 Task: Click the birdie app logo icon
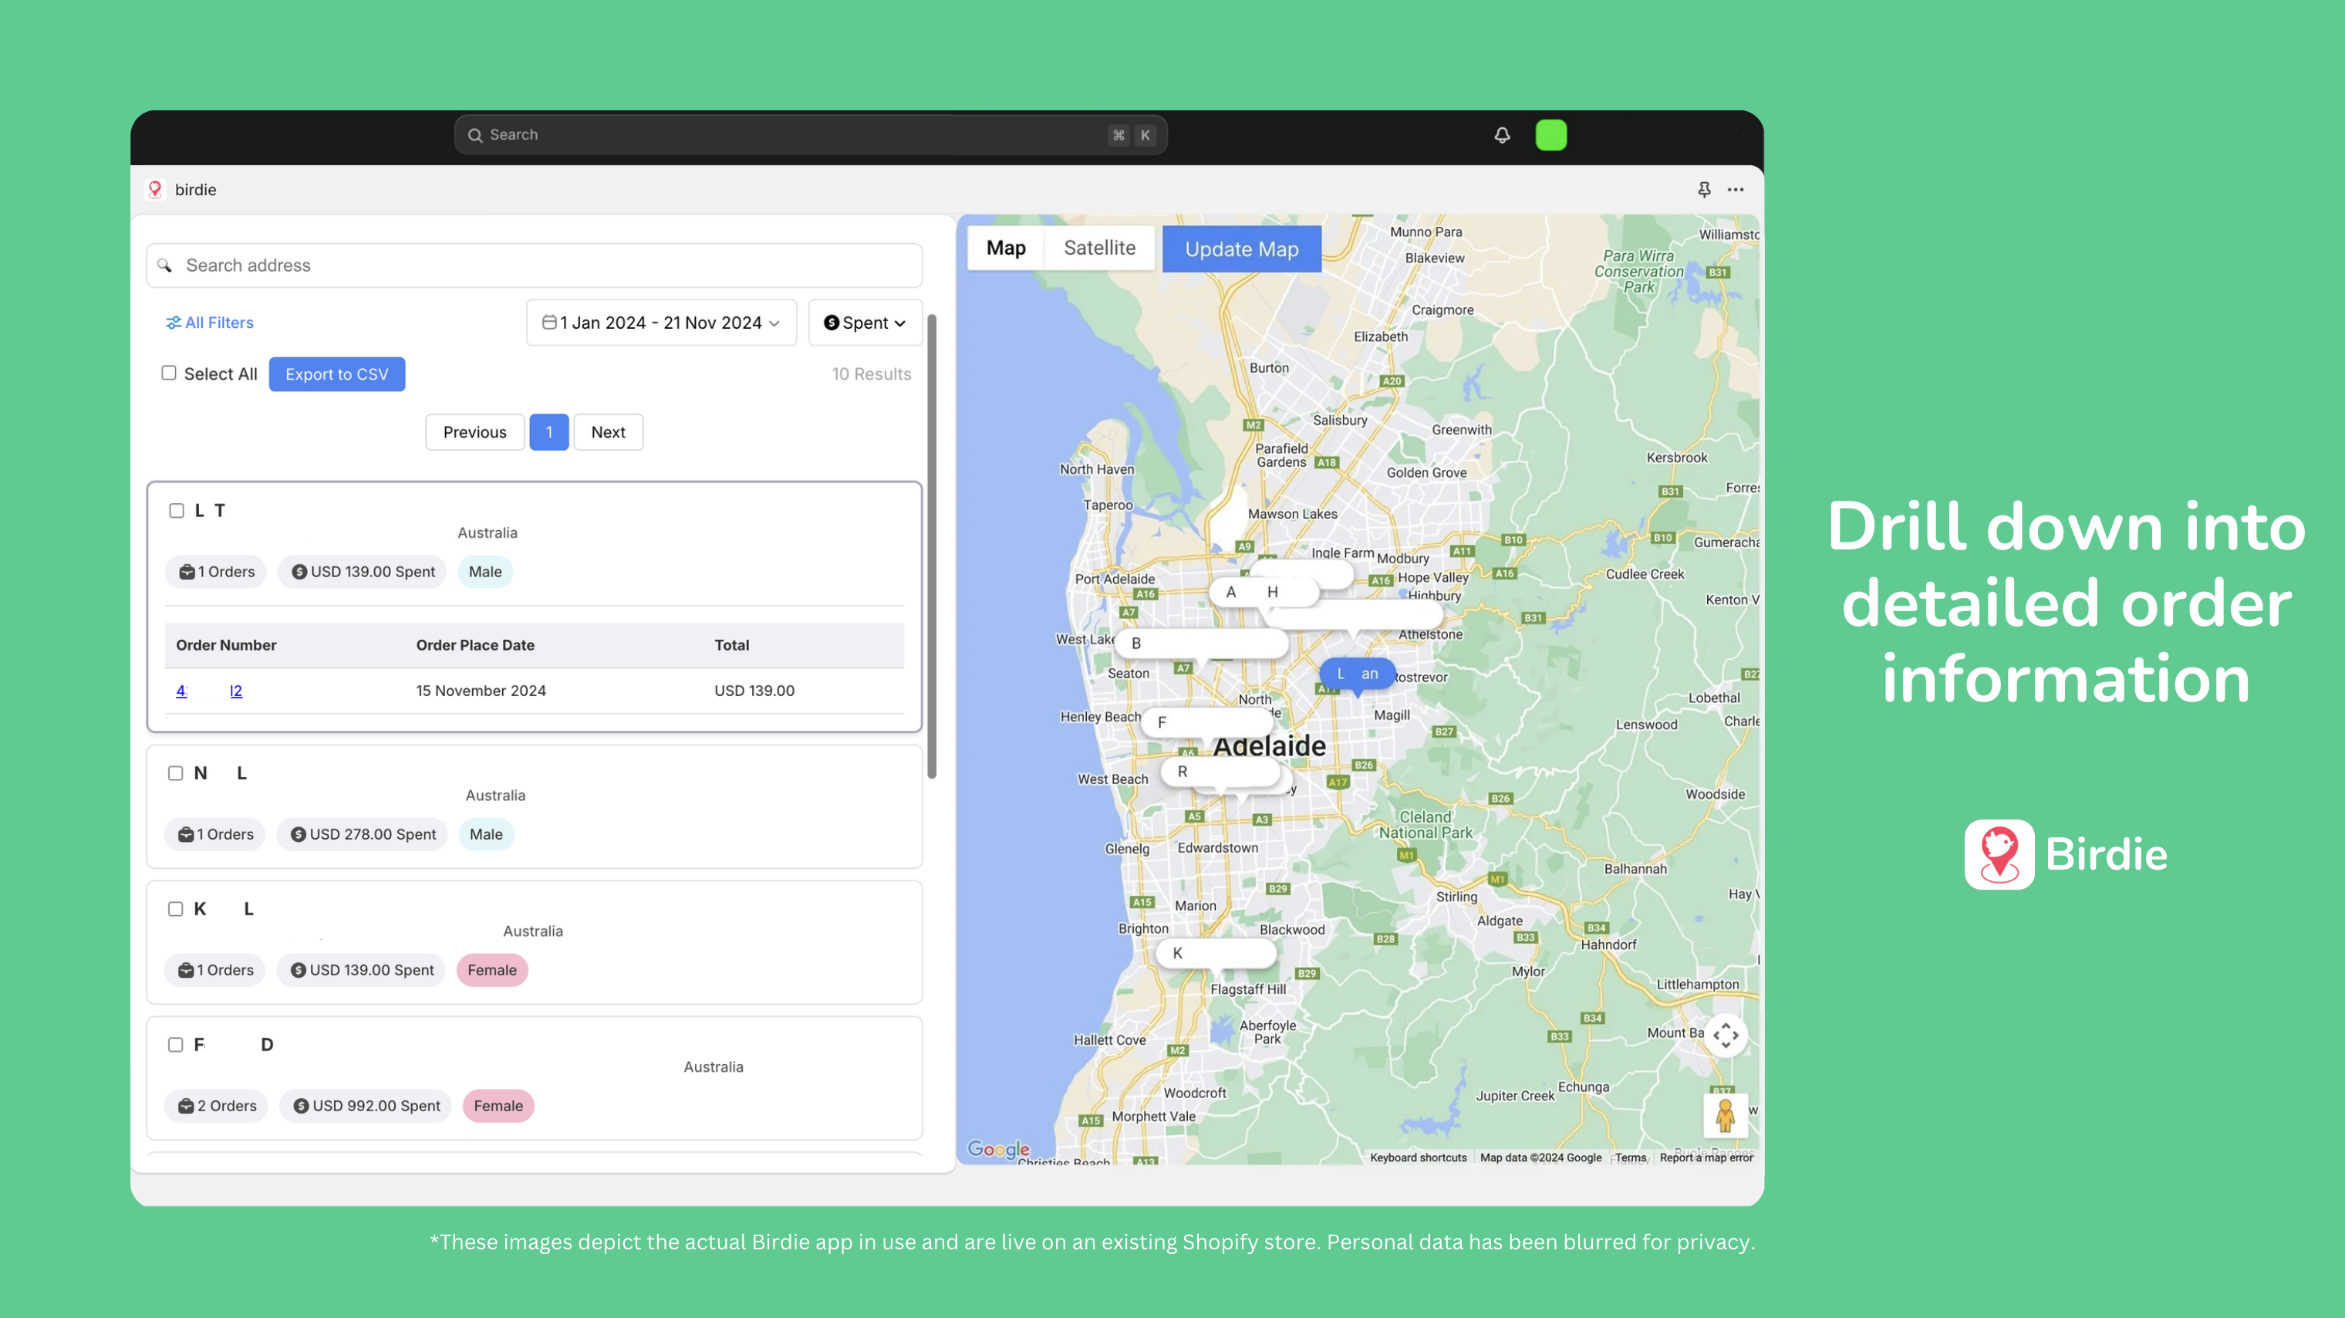point(155,190)
